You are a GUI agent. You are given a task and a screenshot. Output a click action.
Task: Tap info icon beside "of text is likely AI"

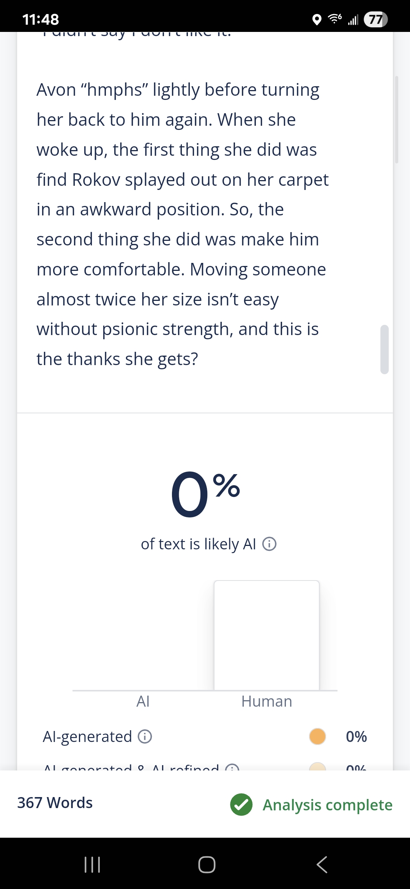tap(270, 544)
